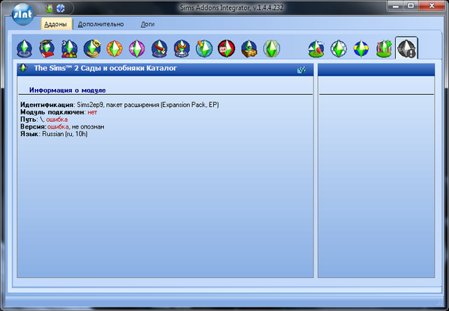Image resolution: width=449 pixels, height=311 pixels.
Task: Select the Open for Business price tag icon
Action: (x=92, y=49)
